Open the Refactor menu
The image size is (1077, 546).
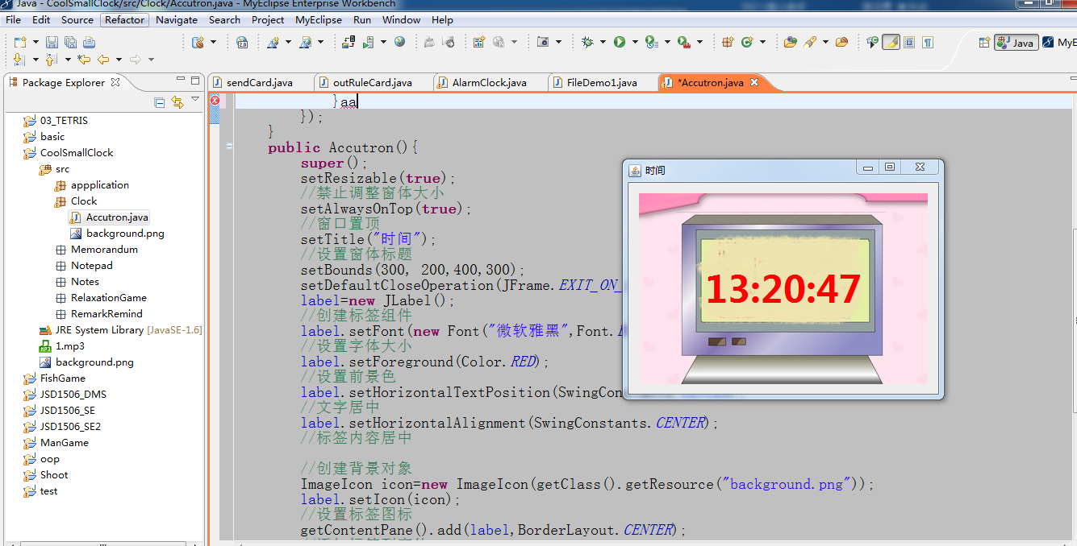[x=124, y=19]
